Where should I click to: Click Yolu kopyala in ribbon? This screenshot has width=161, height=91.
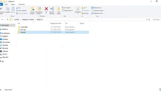(21, 11)
